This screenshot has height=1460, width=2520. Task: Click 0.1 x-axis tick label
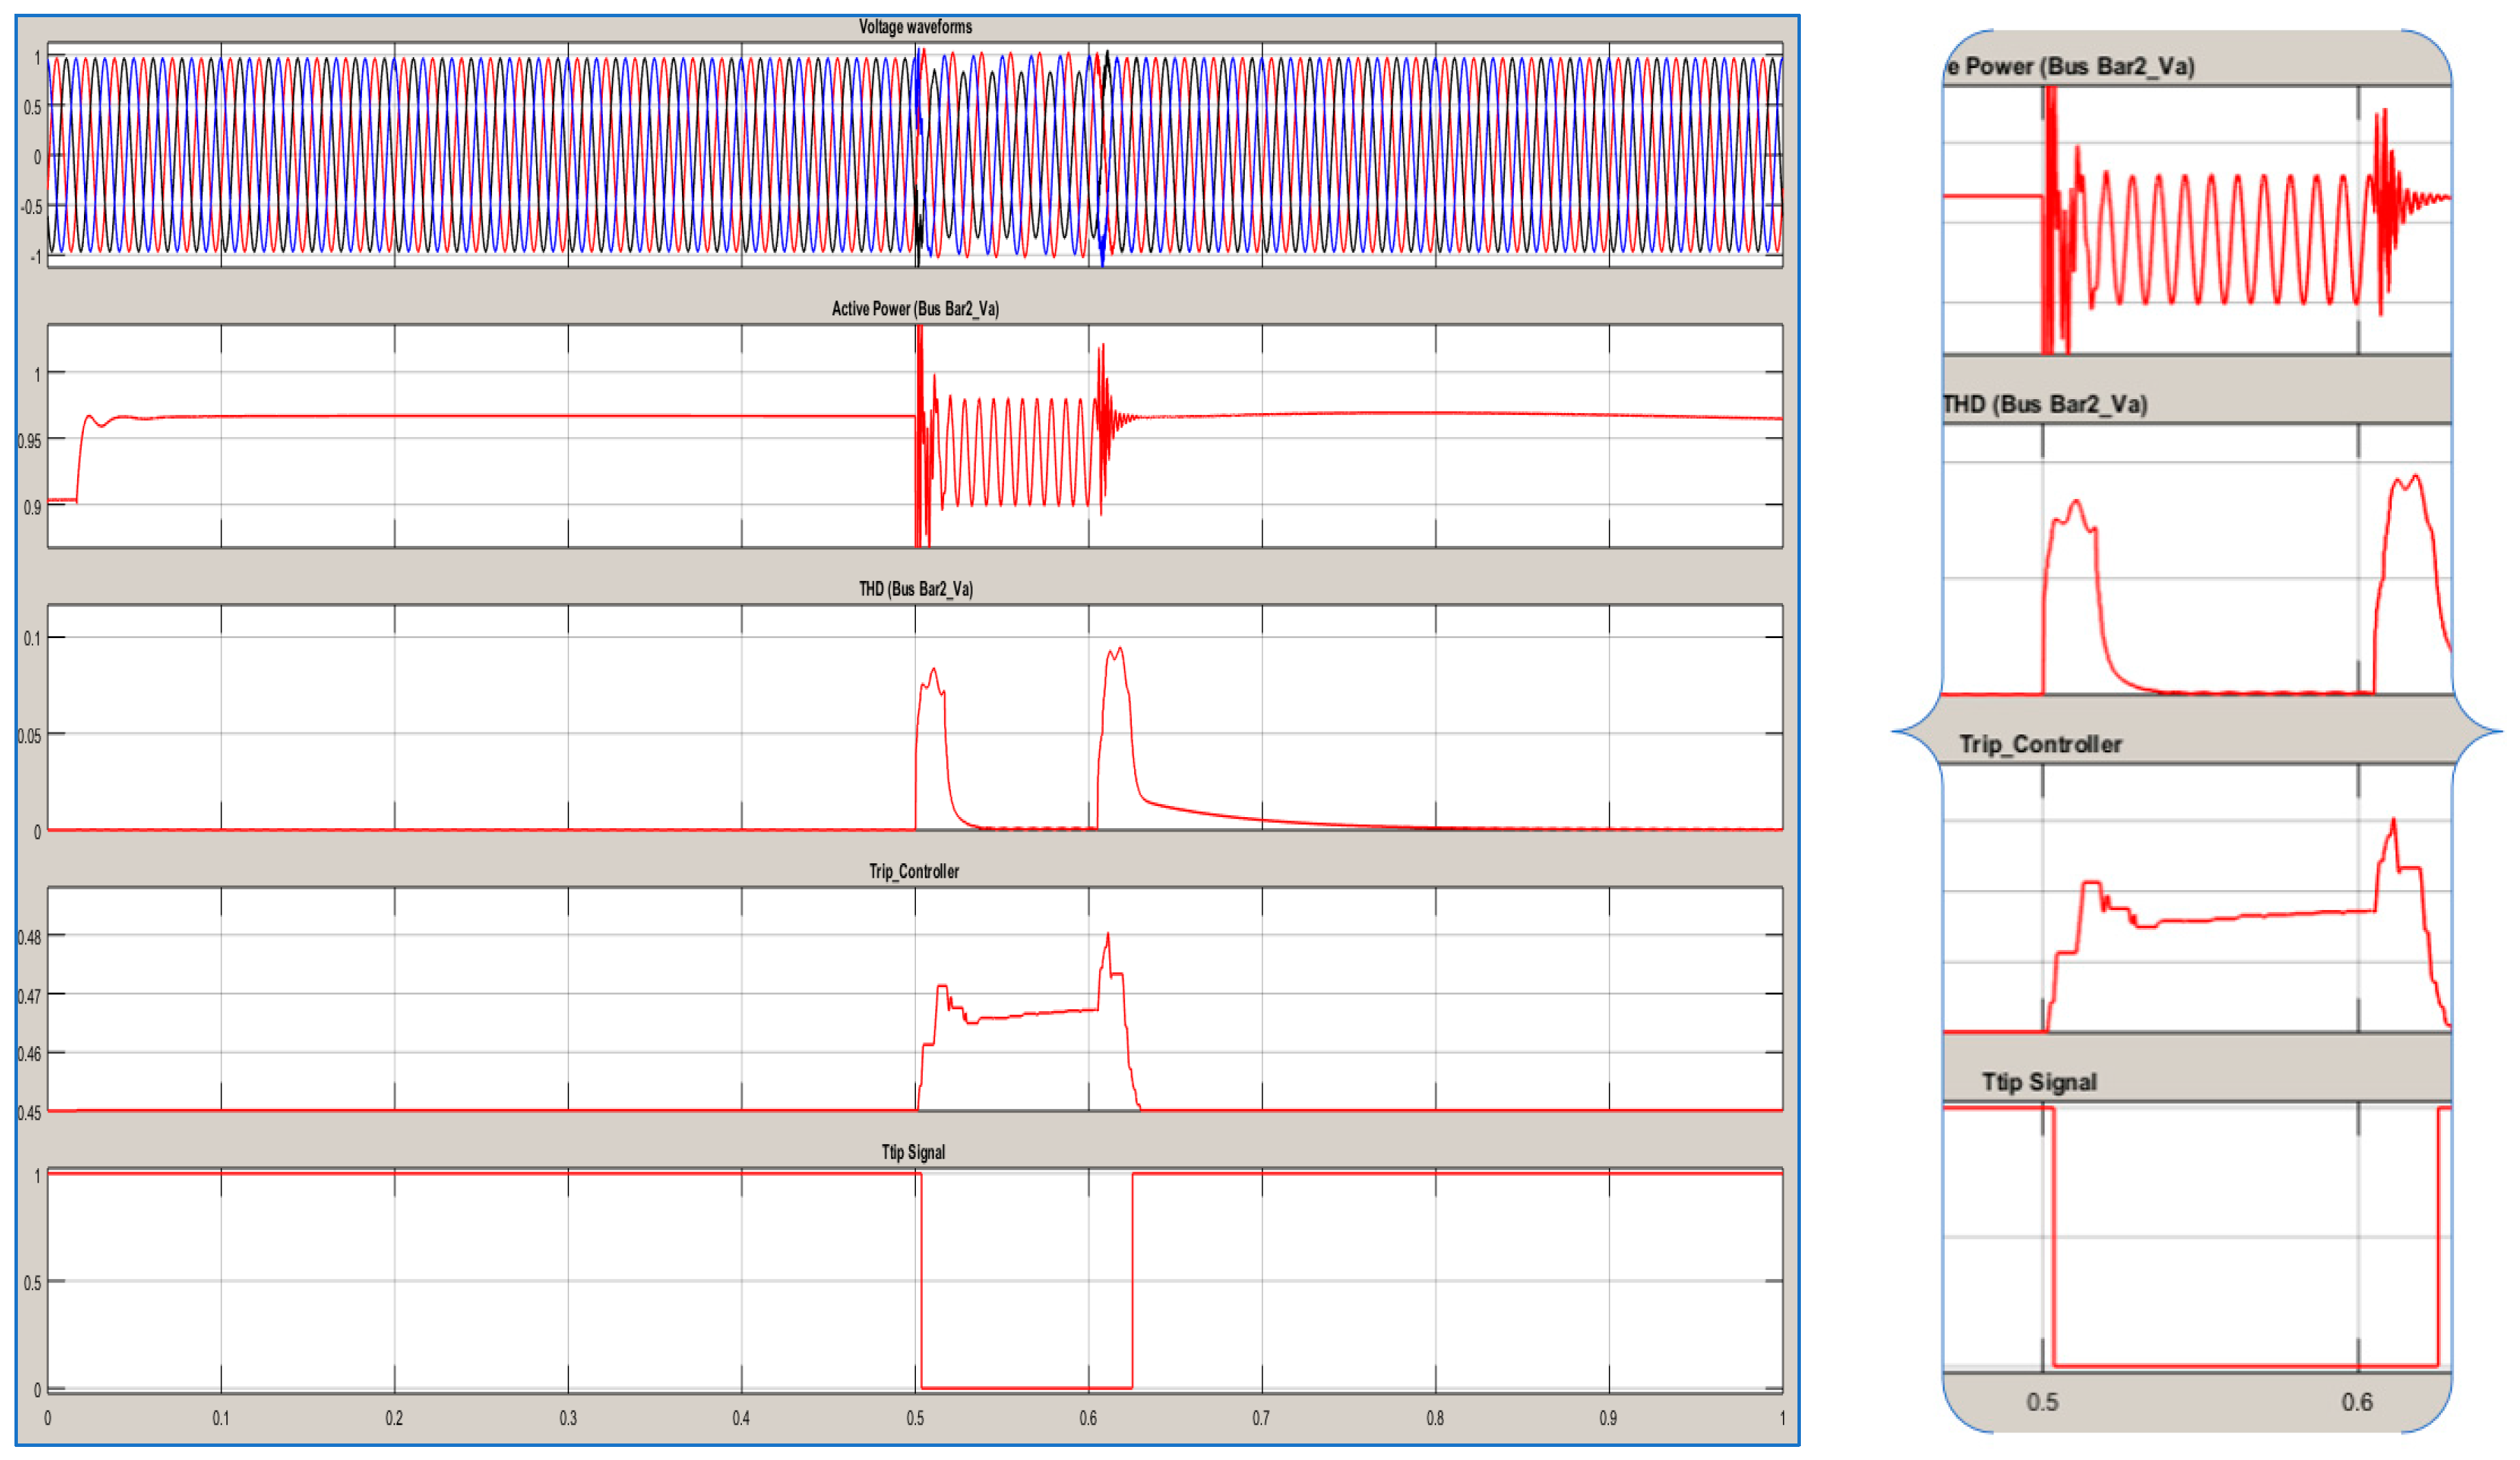(220, 1419)
